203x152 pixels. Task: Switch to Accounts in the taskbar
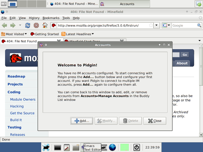125,4
